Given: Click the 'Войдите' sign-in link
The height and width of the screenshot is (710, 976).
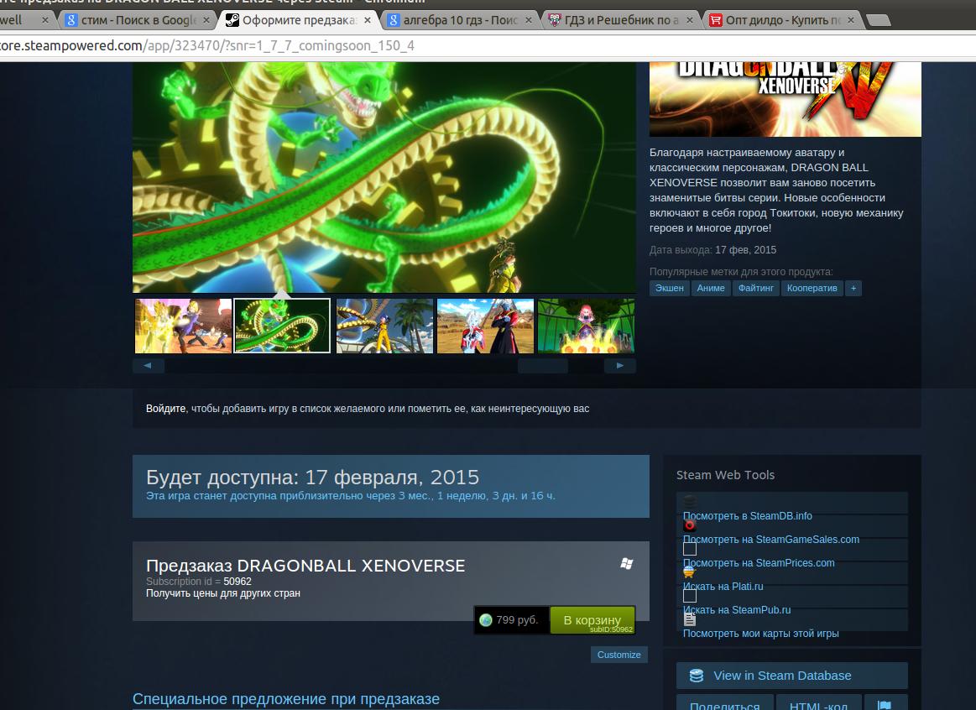Looking at the screenshot, I should [165, 408].
